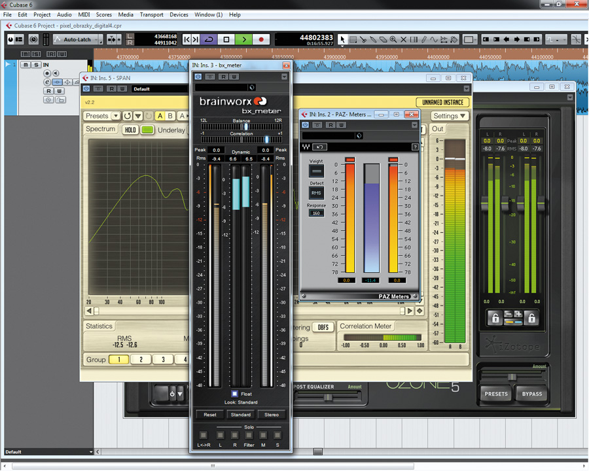Screen dimensions: 589x471
Task: Open bx_meter plugin header dropdown arrow
Action: 285,77
